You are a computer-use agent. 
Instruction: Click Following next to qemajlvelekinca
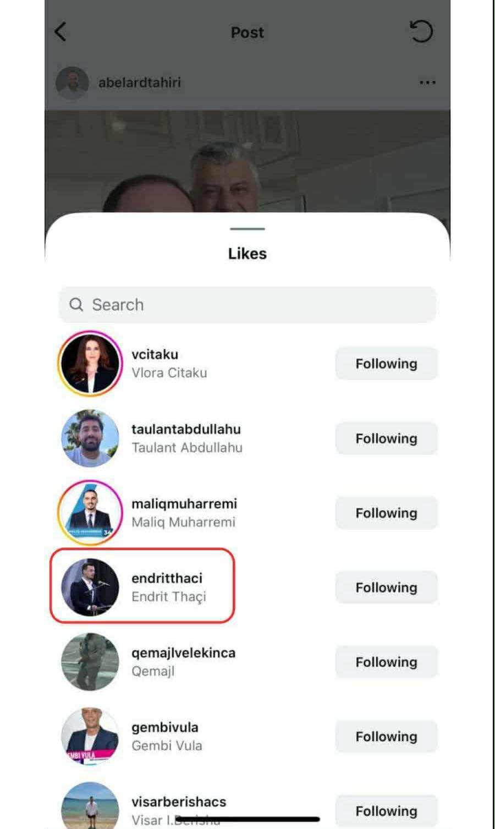tap(386, 662)
